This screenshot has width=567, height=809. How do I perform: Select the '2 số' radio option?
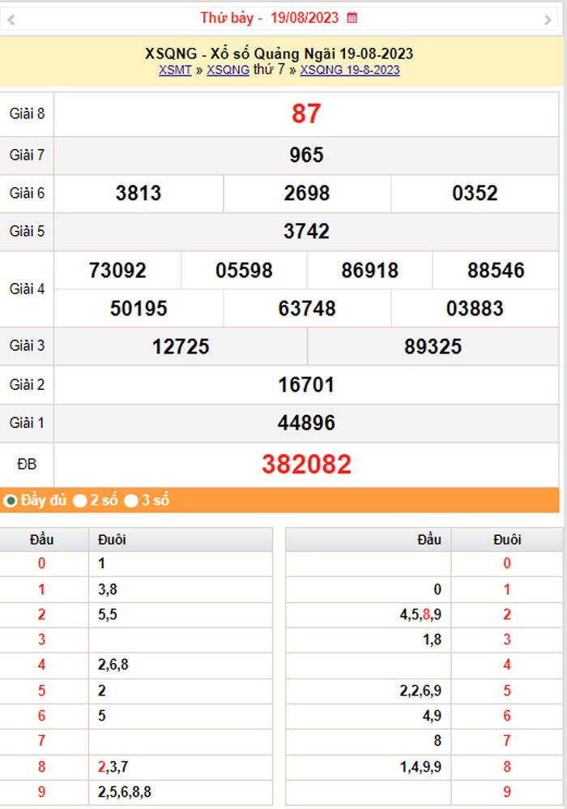point(79,501)
